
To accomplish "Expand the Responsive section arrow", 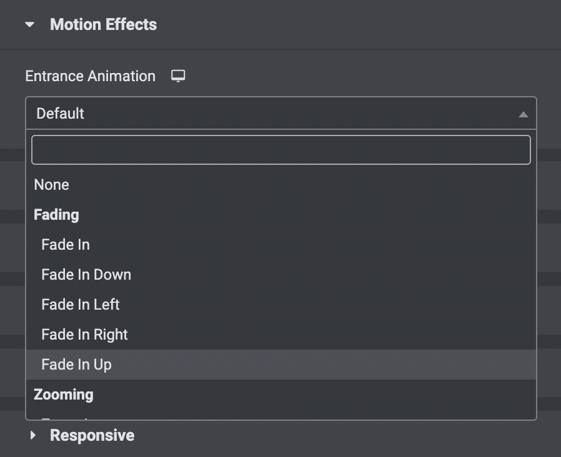I will [33, 435].
